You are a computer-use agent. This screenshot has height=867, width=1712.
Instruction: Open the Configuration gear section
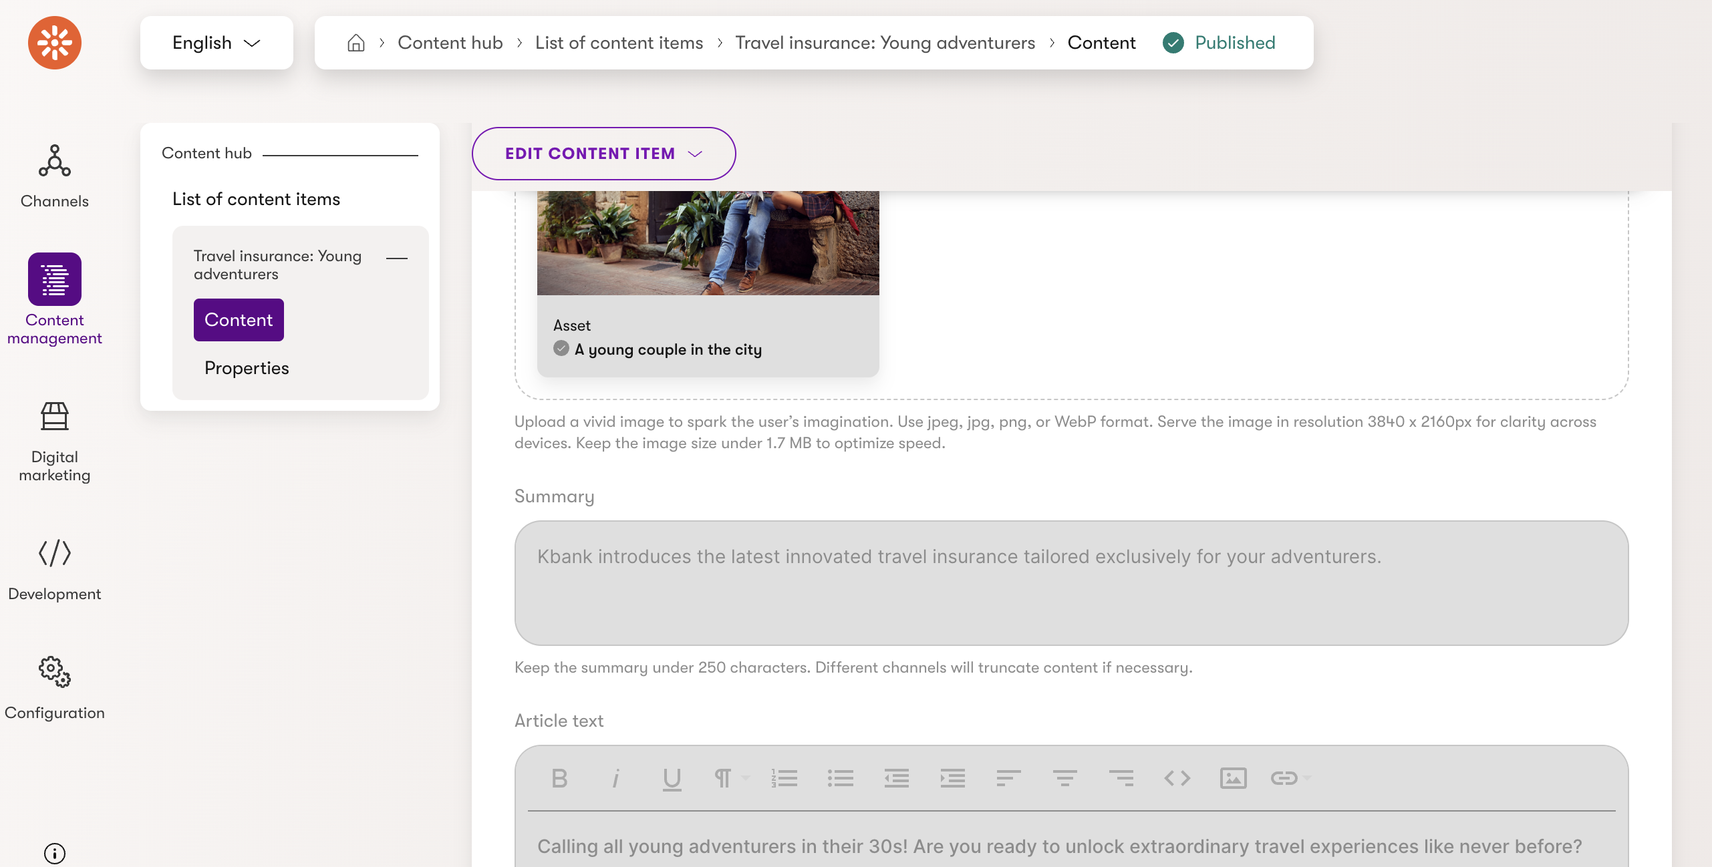55,688
